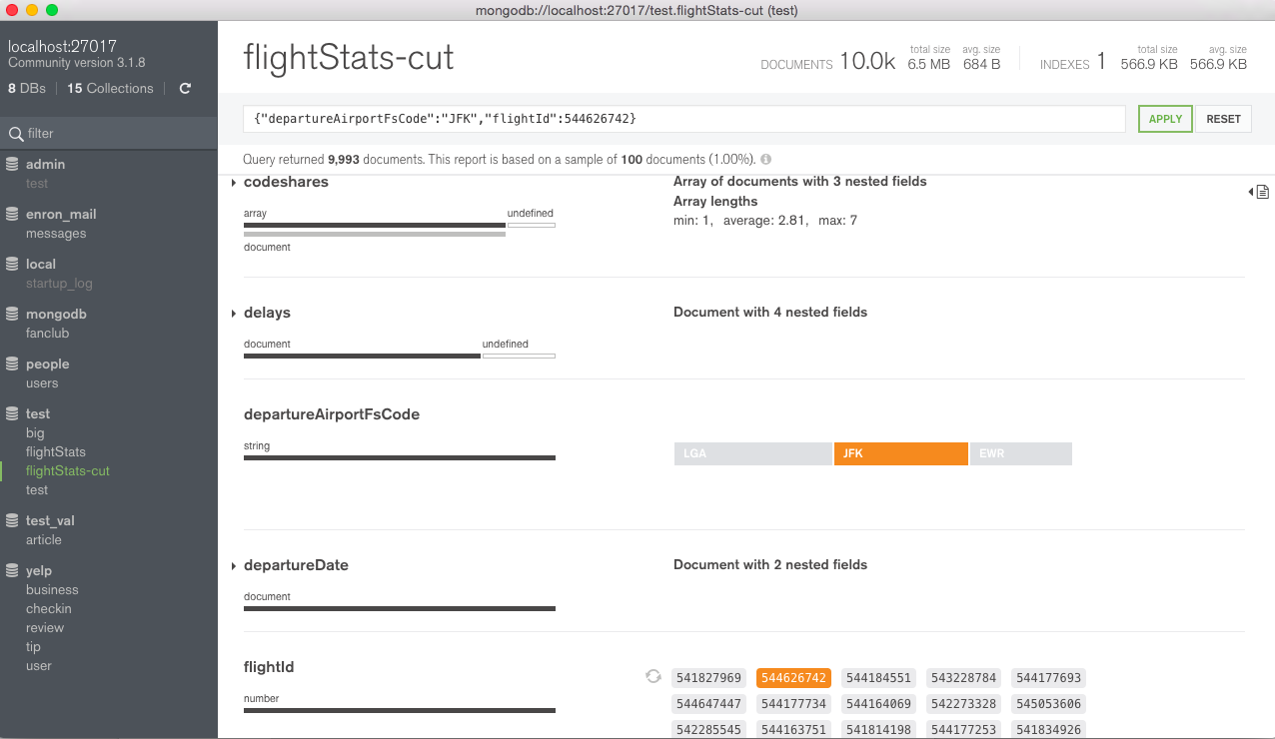Select the LGA airport value bar
Image resolution: width=1275 pixels, height=739 pixels.
[x=752, y=453]
